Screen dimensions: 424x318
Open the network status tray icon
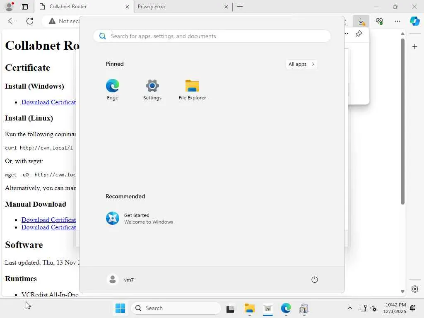363,308
